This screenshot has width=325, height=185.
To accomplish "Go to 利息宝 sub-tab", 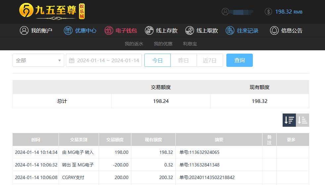I will coord(190,44).
